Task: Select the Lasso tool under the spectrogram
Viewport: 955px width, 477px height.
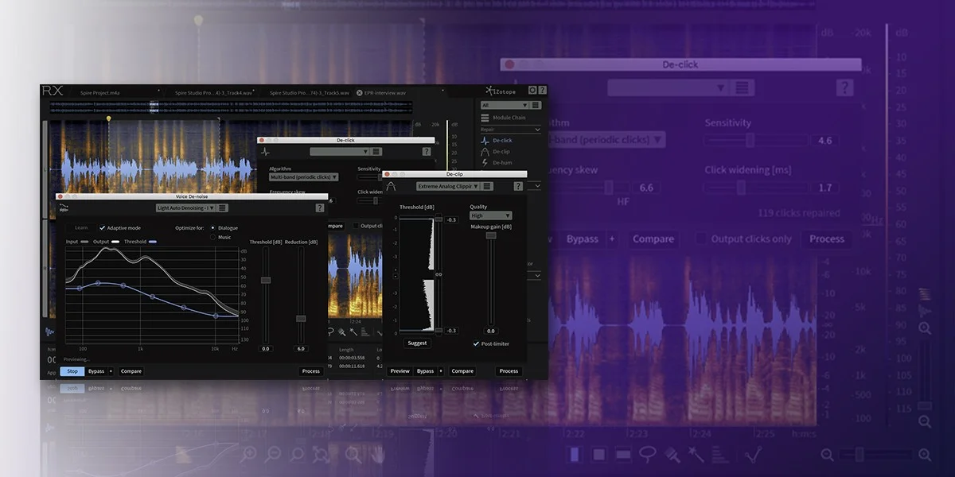Action: coord(330,332)
